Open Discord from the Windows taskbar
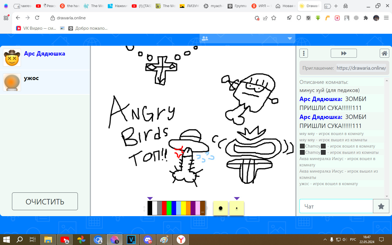The image size is (392, 245). (148, 240)
